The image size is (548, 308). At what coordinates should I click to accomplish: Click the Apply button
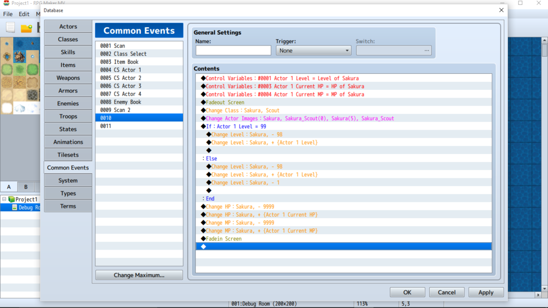tap(486, 292)
